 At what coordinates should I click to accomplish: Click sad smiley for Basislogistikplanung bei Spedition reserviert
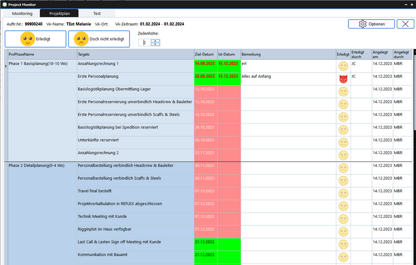pyautogui.click(x=343, y=130)
